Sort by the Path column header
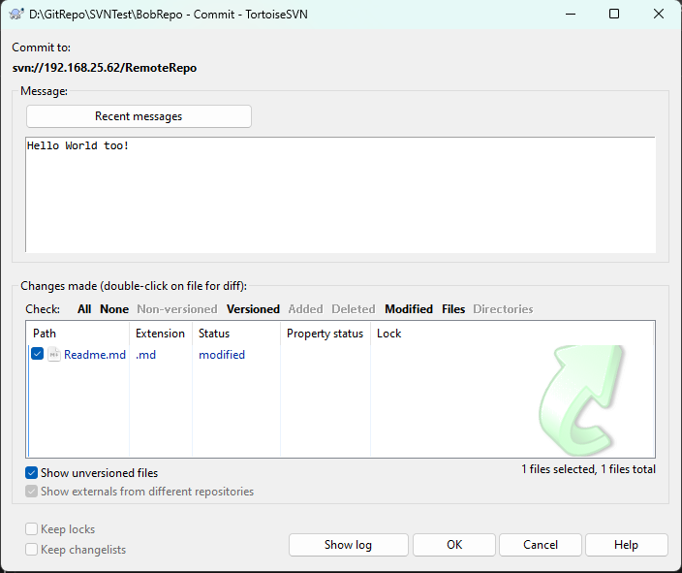Screen dimensions: 682x573 coord(77,334)
